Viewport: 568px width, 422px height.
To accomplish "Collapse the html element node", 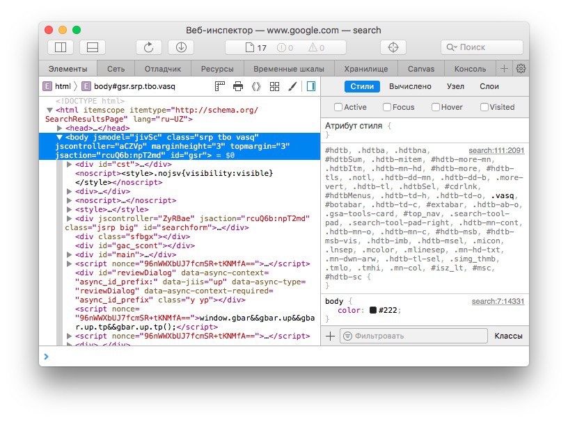I will click(x=49, y=110).
